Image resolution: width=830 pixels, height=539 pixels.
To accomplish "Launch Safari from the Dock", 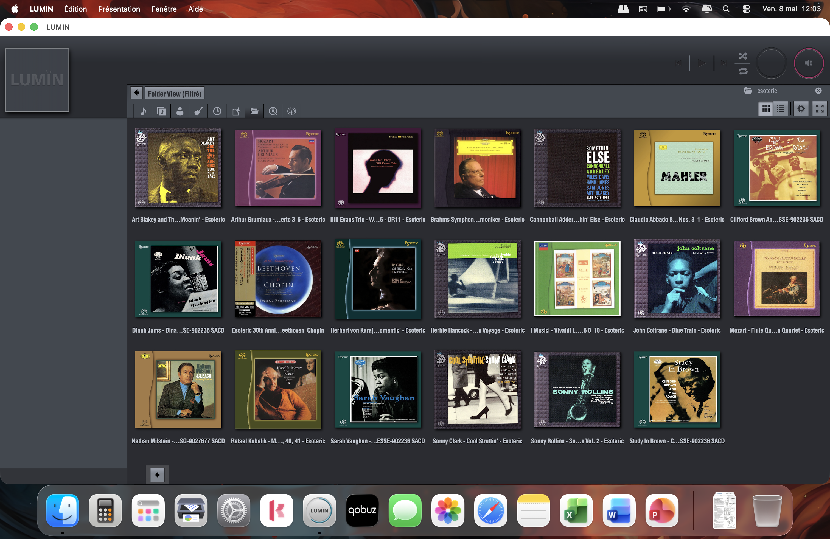I will click(x=490, y=510).
